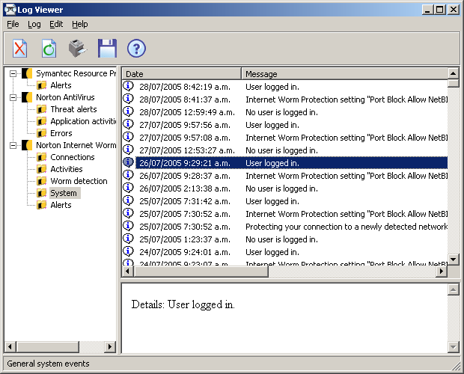The width and height of the screenshot is (464, 374).
Task: Click the Message column header
Action: [x=344, y=74]
